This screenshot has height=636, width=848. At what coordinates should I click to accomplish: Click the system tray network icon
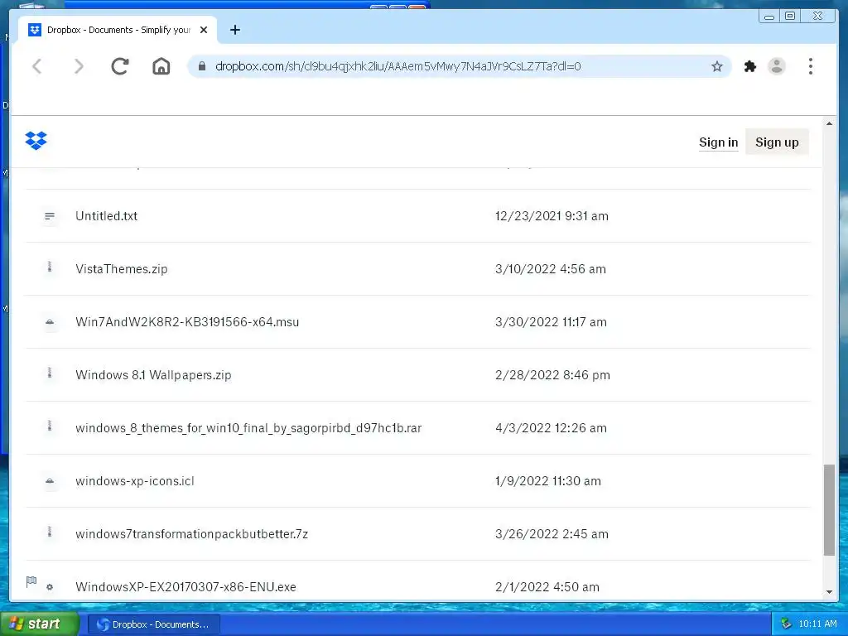pyautogui.click(x=787, y=624)
